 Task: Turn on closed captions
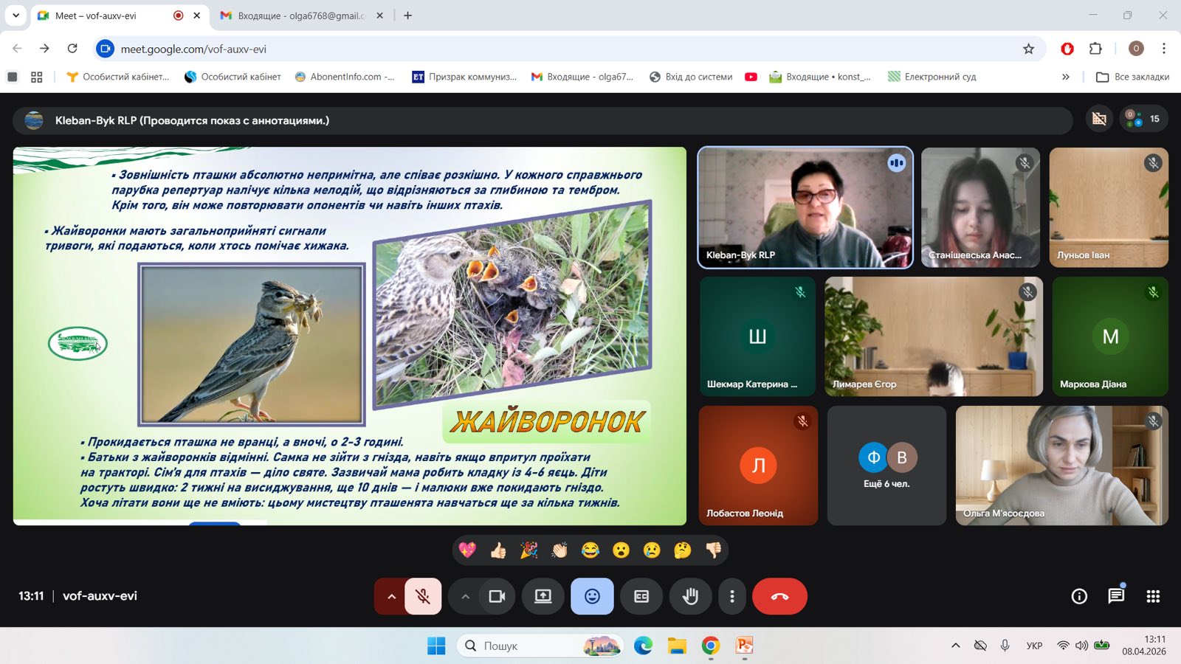641,596
